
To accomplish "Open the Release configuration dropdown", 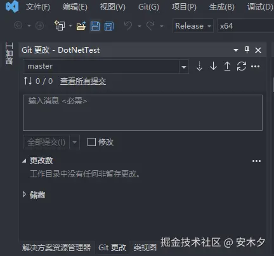I will point(193,26).
